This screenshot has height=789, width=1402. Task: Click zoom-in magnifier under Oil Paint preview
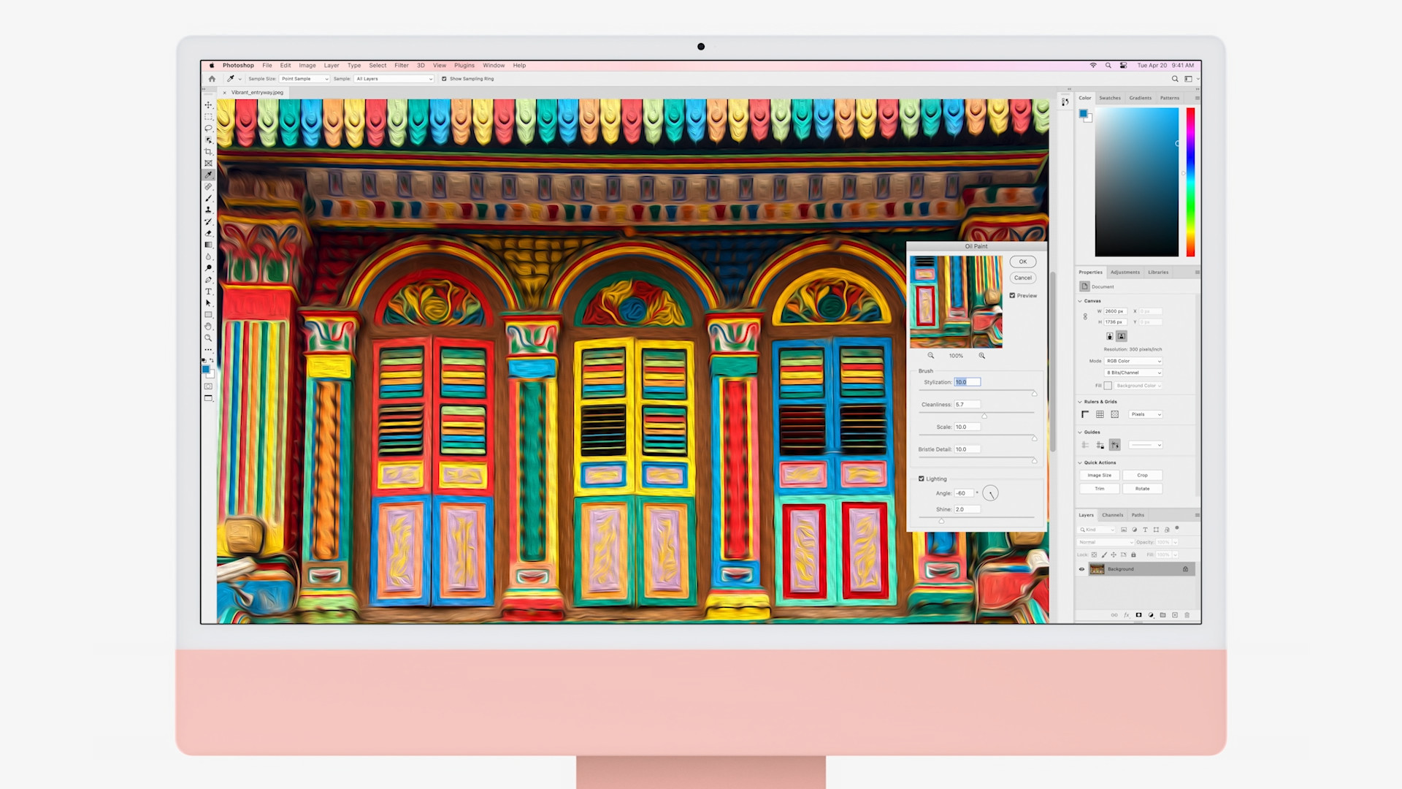point(981,356)
